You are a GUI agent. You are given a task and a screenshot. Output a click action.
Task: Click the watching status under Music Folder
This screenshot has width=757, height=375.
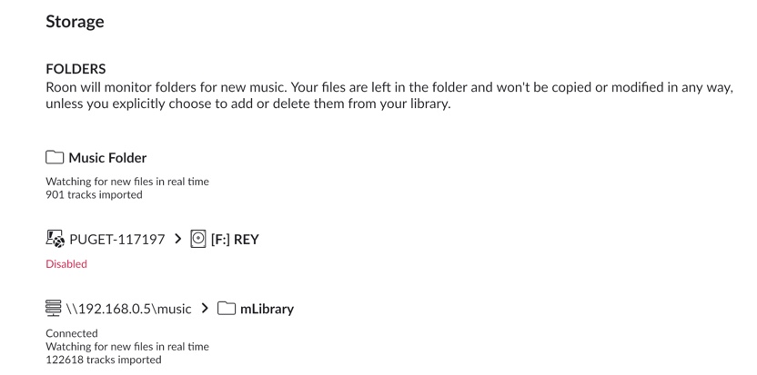(127, 182)
